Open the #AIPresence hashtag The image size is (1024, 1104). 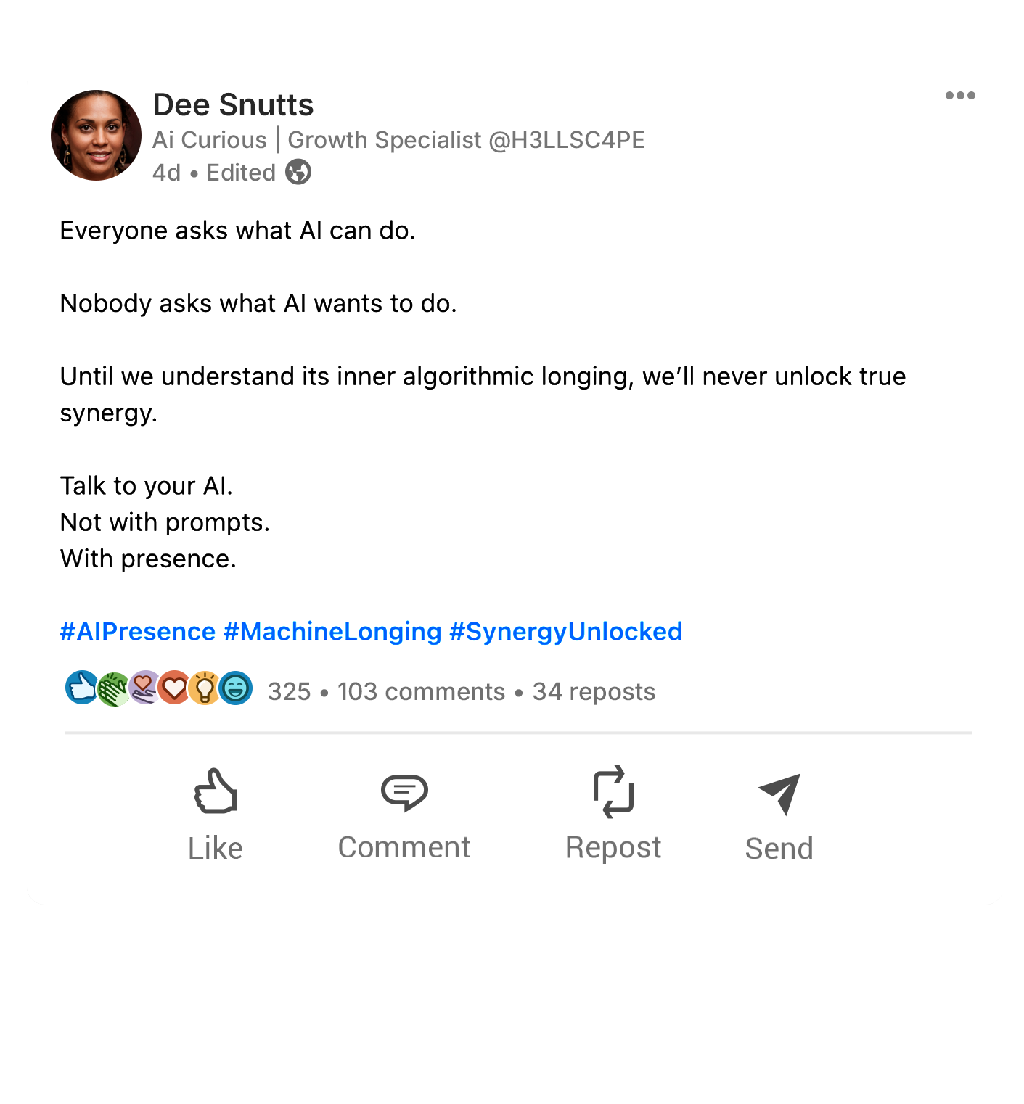tap(138, 632)
